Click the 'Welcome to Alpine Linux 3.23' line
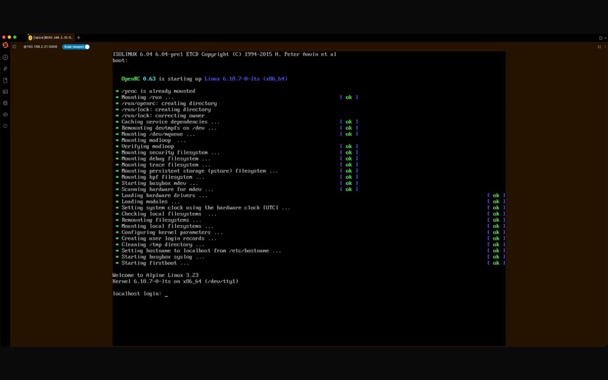Image resolution: width=608 pixels, height=380 pixels. 156,275
